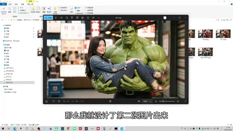Favorite the image with the heart icon
Image resolution: width=233 pixels, height=131 pixels.
tap(54, 101)
